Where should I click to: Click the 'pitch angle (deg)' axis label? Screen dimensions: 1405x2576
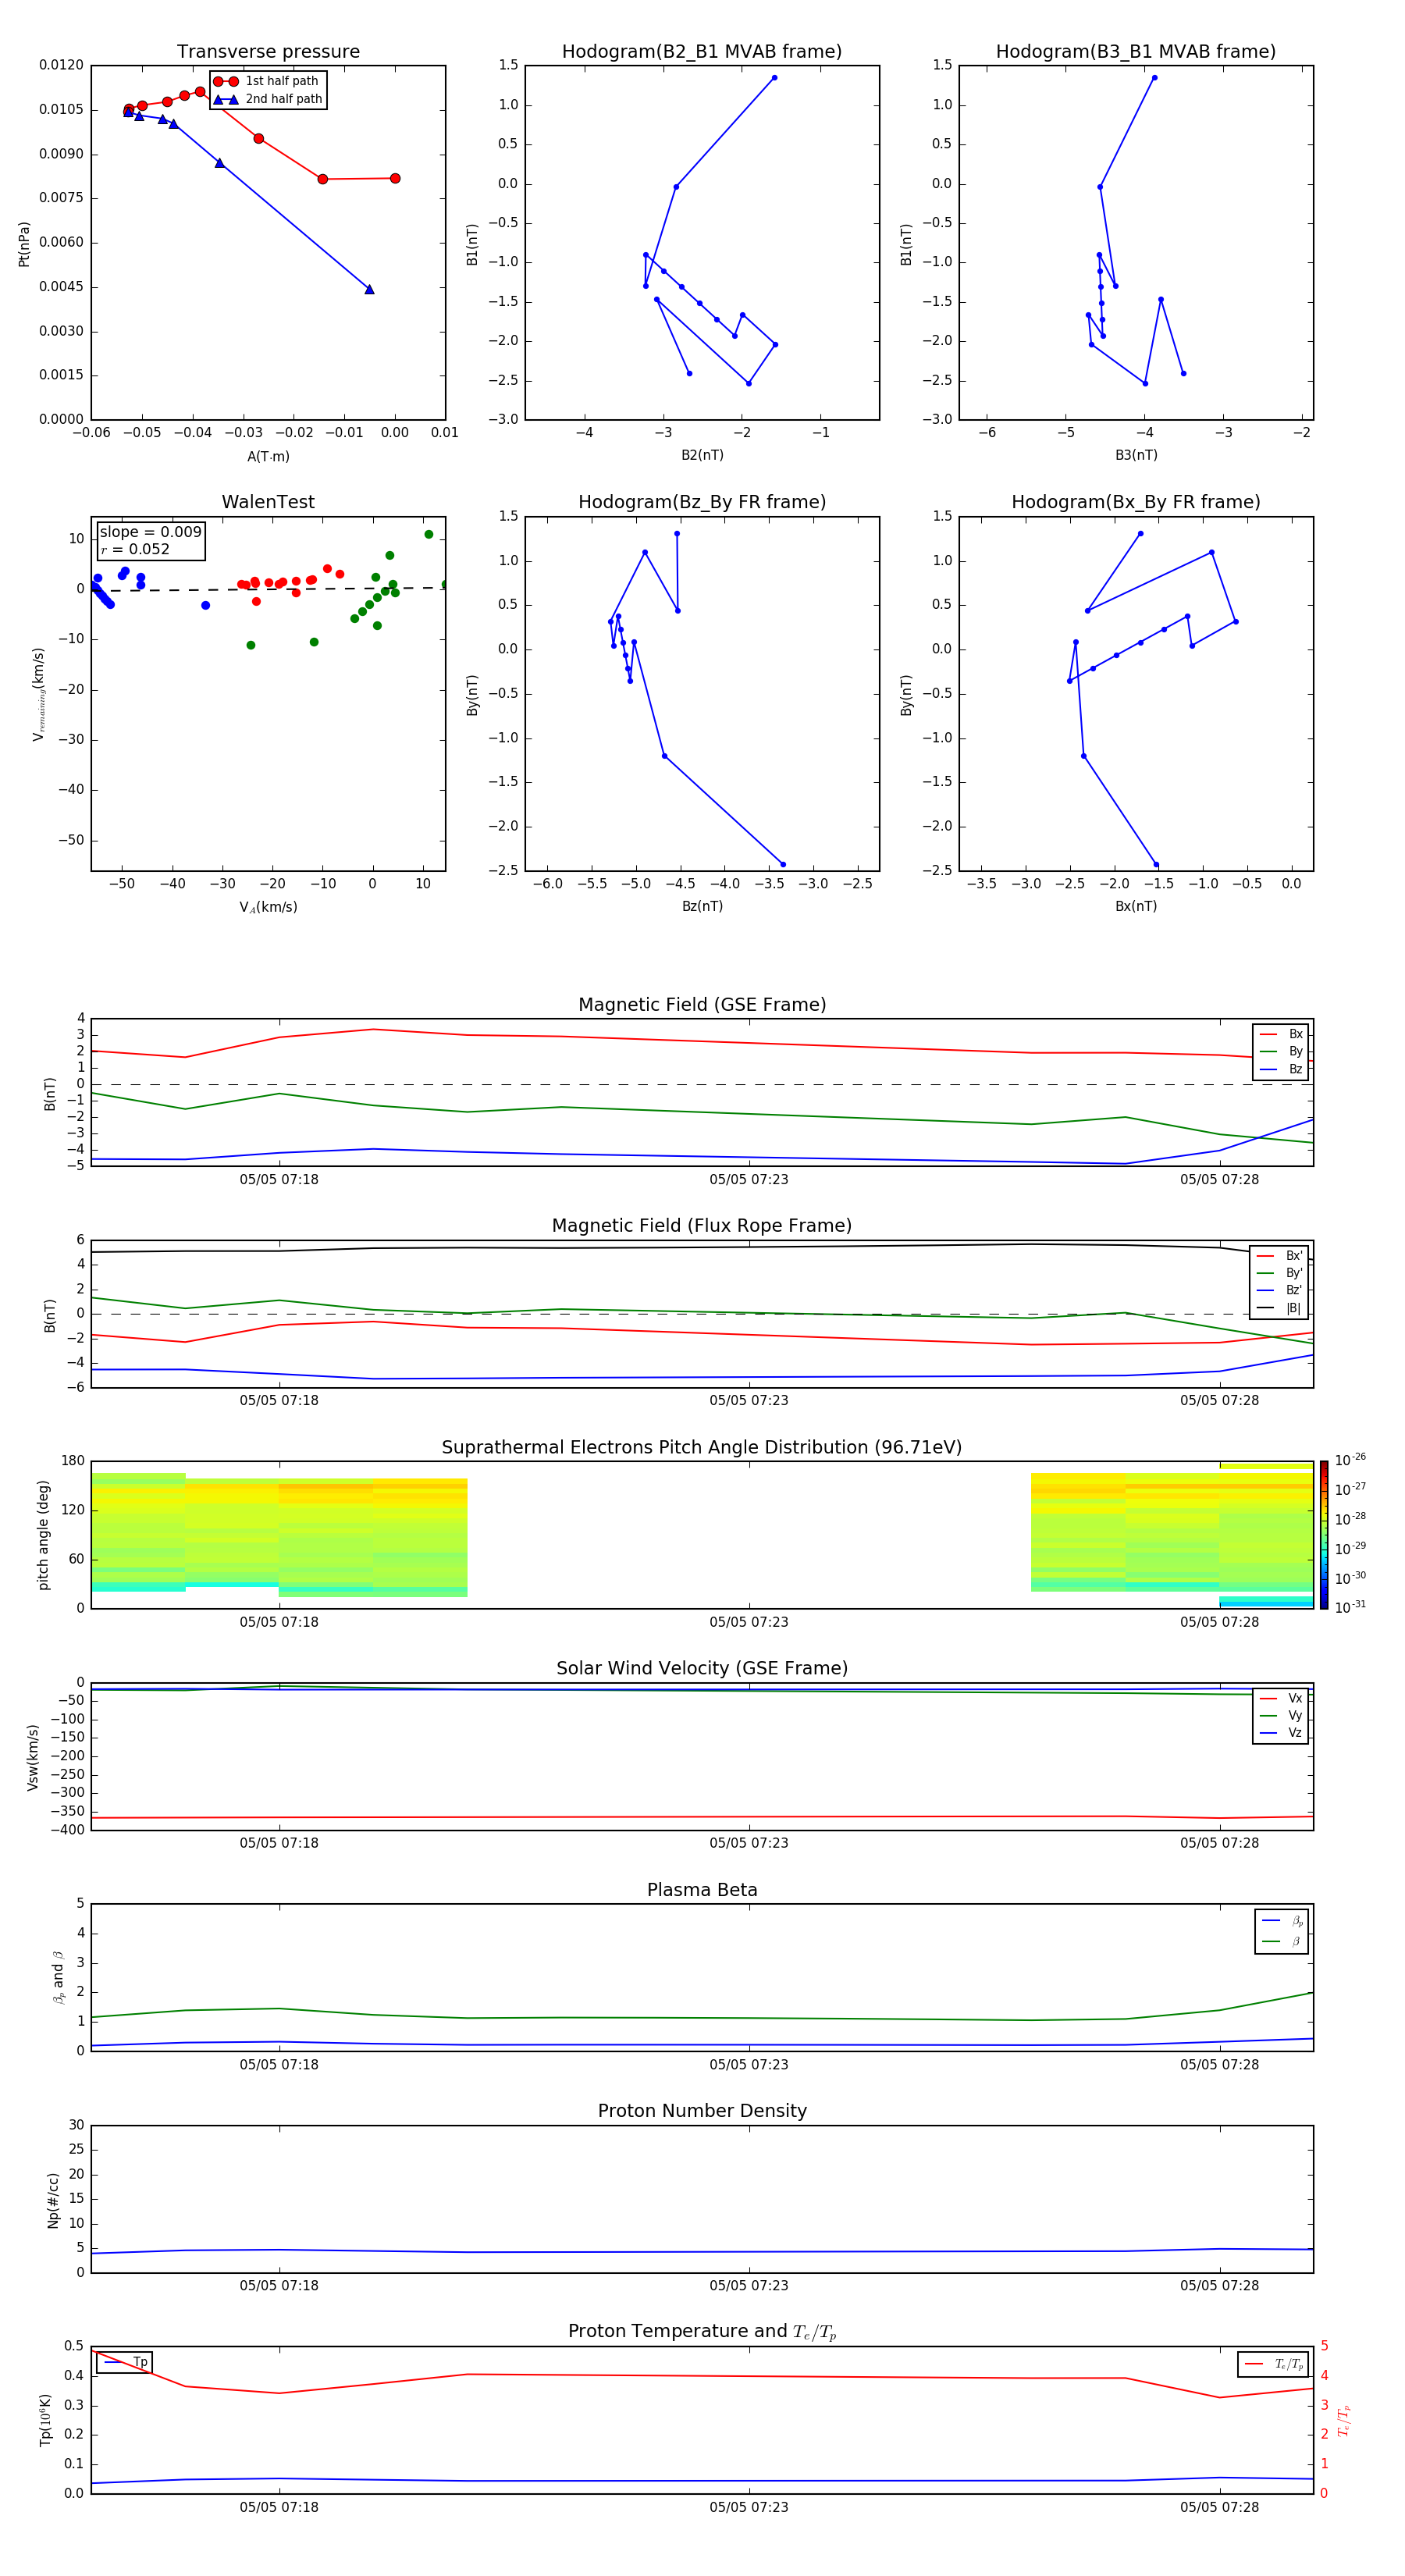(43, 1535)
